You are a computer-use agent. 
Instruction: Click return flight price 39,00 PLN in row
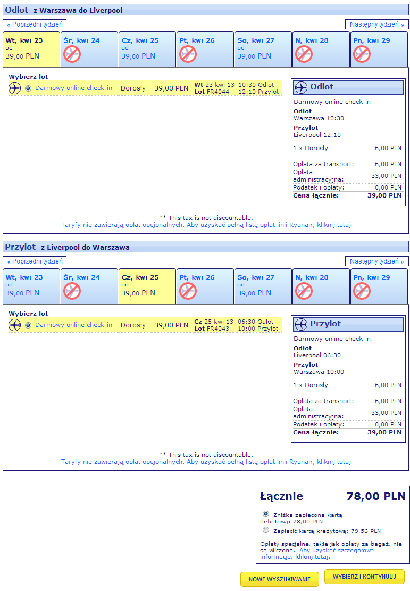coord(171,325)
